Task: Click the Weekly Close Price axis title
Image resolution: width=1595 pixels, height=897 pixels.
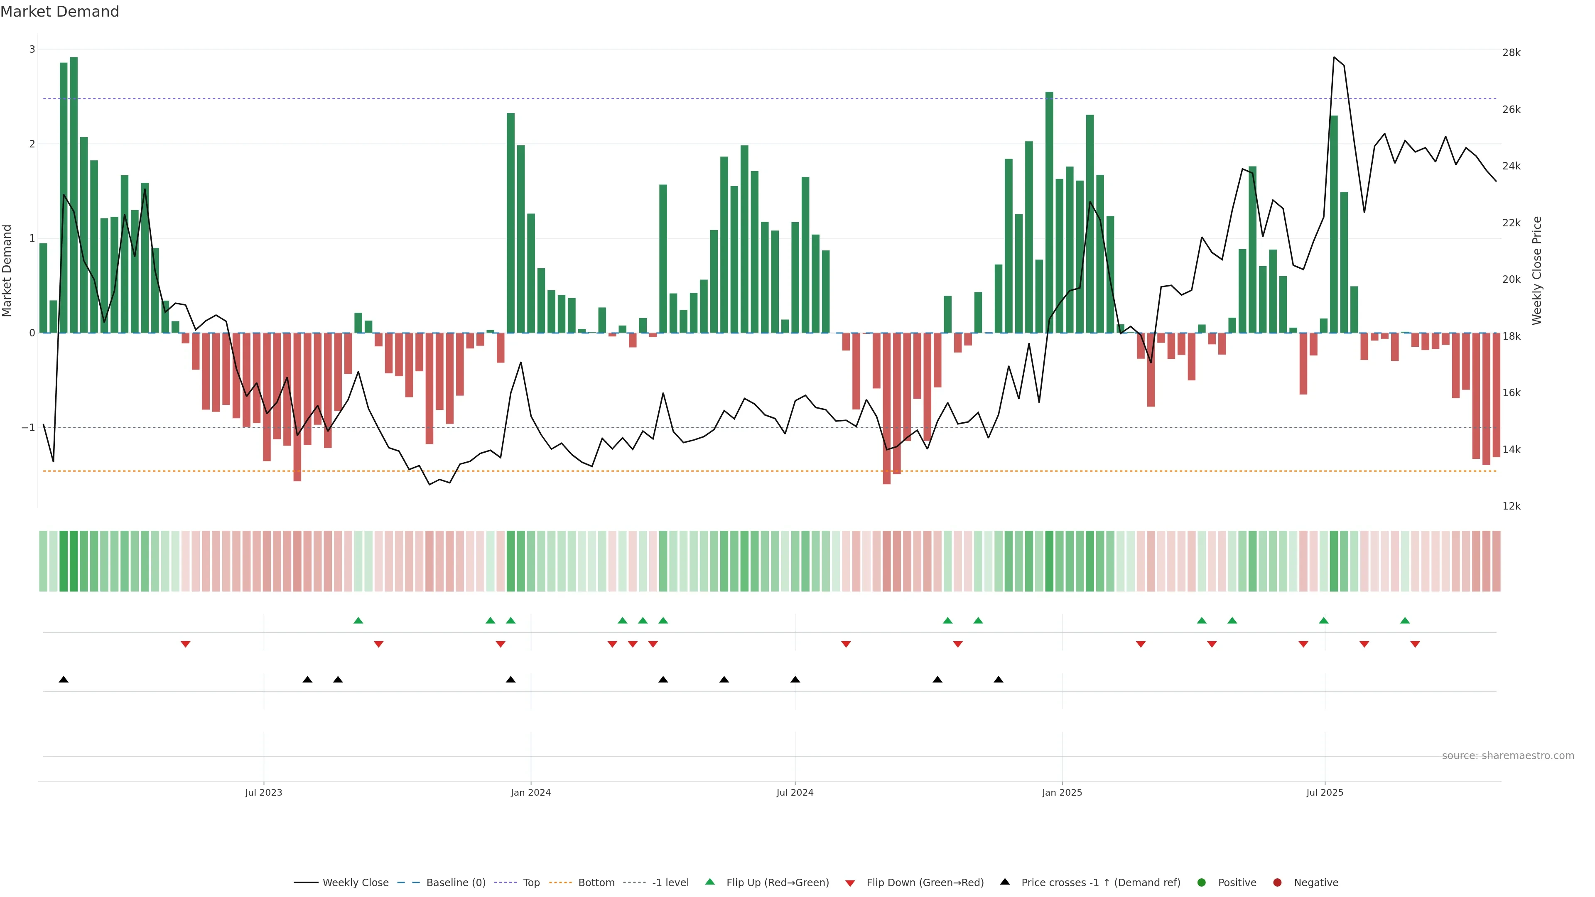Action: pyautogui.click(x=1537, y=270)
